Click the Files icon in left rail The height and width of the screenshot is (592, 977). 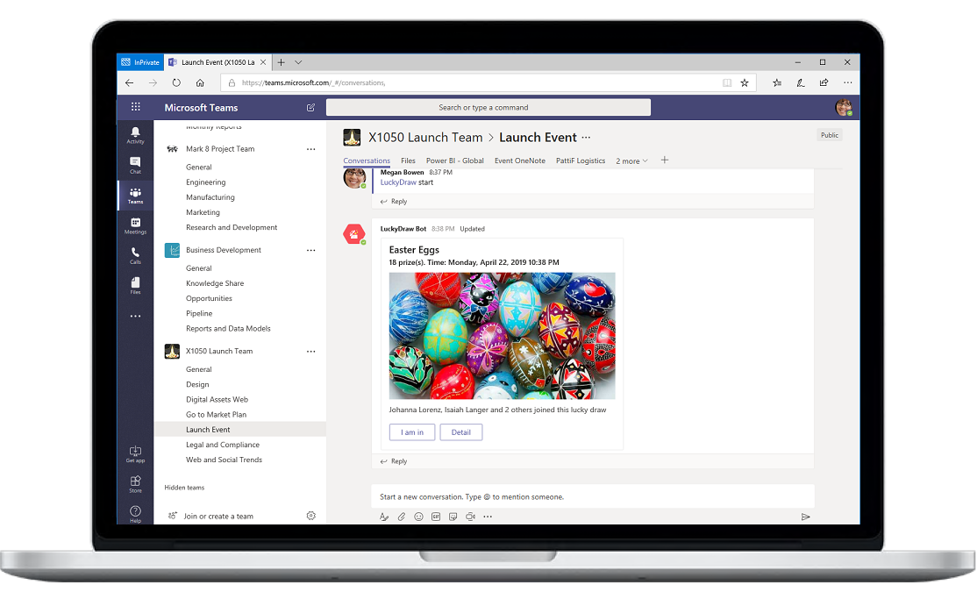(x=135, y=284)
